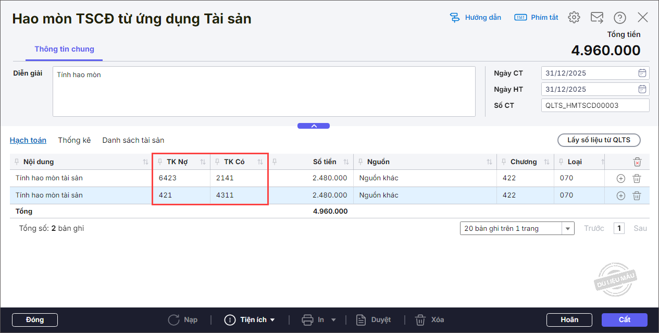Sort by TK Có column arrows
Screen dimensions: 659x333
tap(260, 162)
